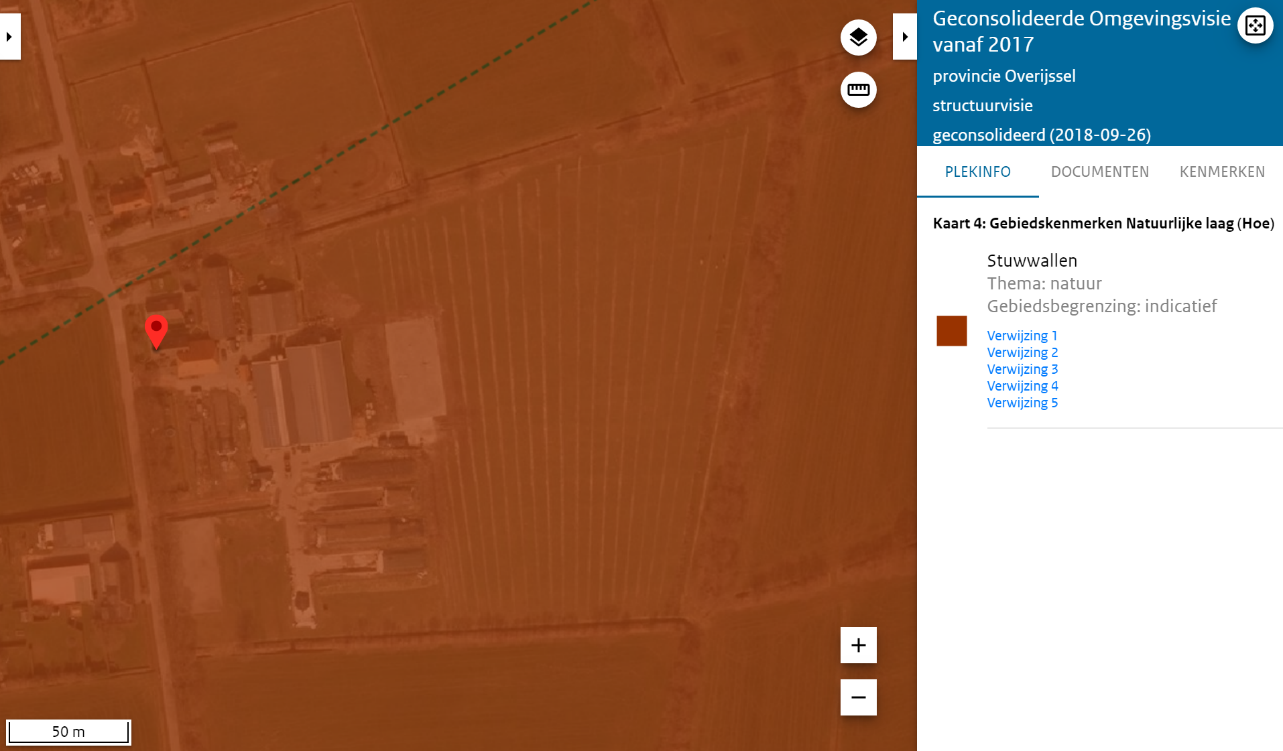1283x751 pixels.
Task: Click the 'provincie Overijssel' text
Action: (1003, 76)
